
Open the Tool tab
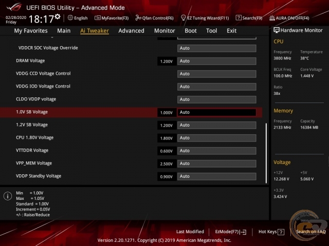pyautogui.click(x=211, y=31)
